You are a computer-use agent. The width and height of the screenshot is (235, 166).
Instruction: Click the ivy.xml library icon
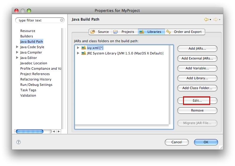tap(84, 48)
